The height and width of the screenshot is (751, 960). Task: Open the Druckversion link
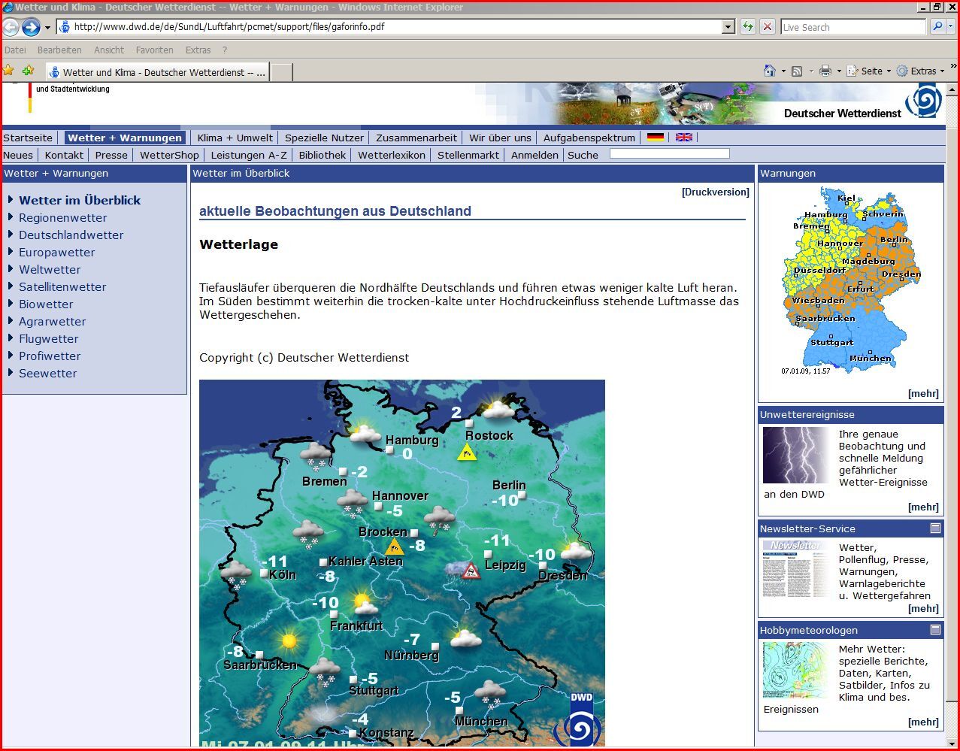[x=715, y=192]
